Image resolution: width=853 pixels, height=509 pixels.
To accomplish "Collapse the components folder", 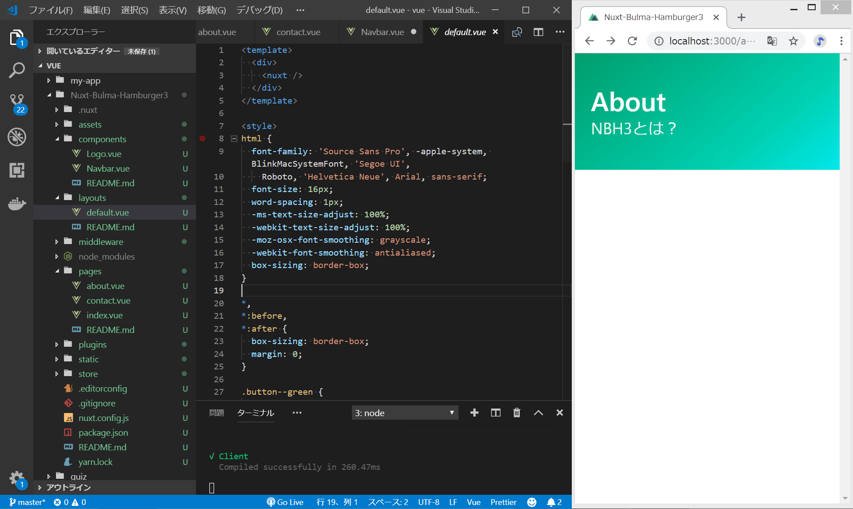I will click(x=102, y=139).
